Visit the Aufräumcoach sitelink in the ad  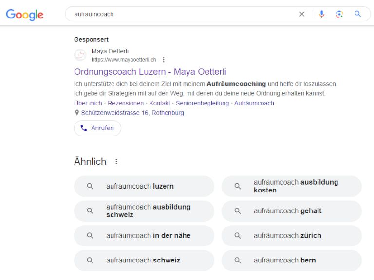254,103
